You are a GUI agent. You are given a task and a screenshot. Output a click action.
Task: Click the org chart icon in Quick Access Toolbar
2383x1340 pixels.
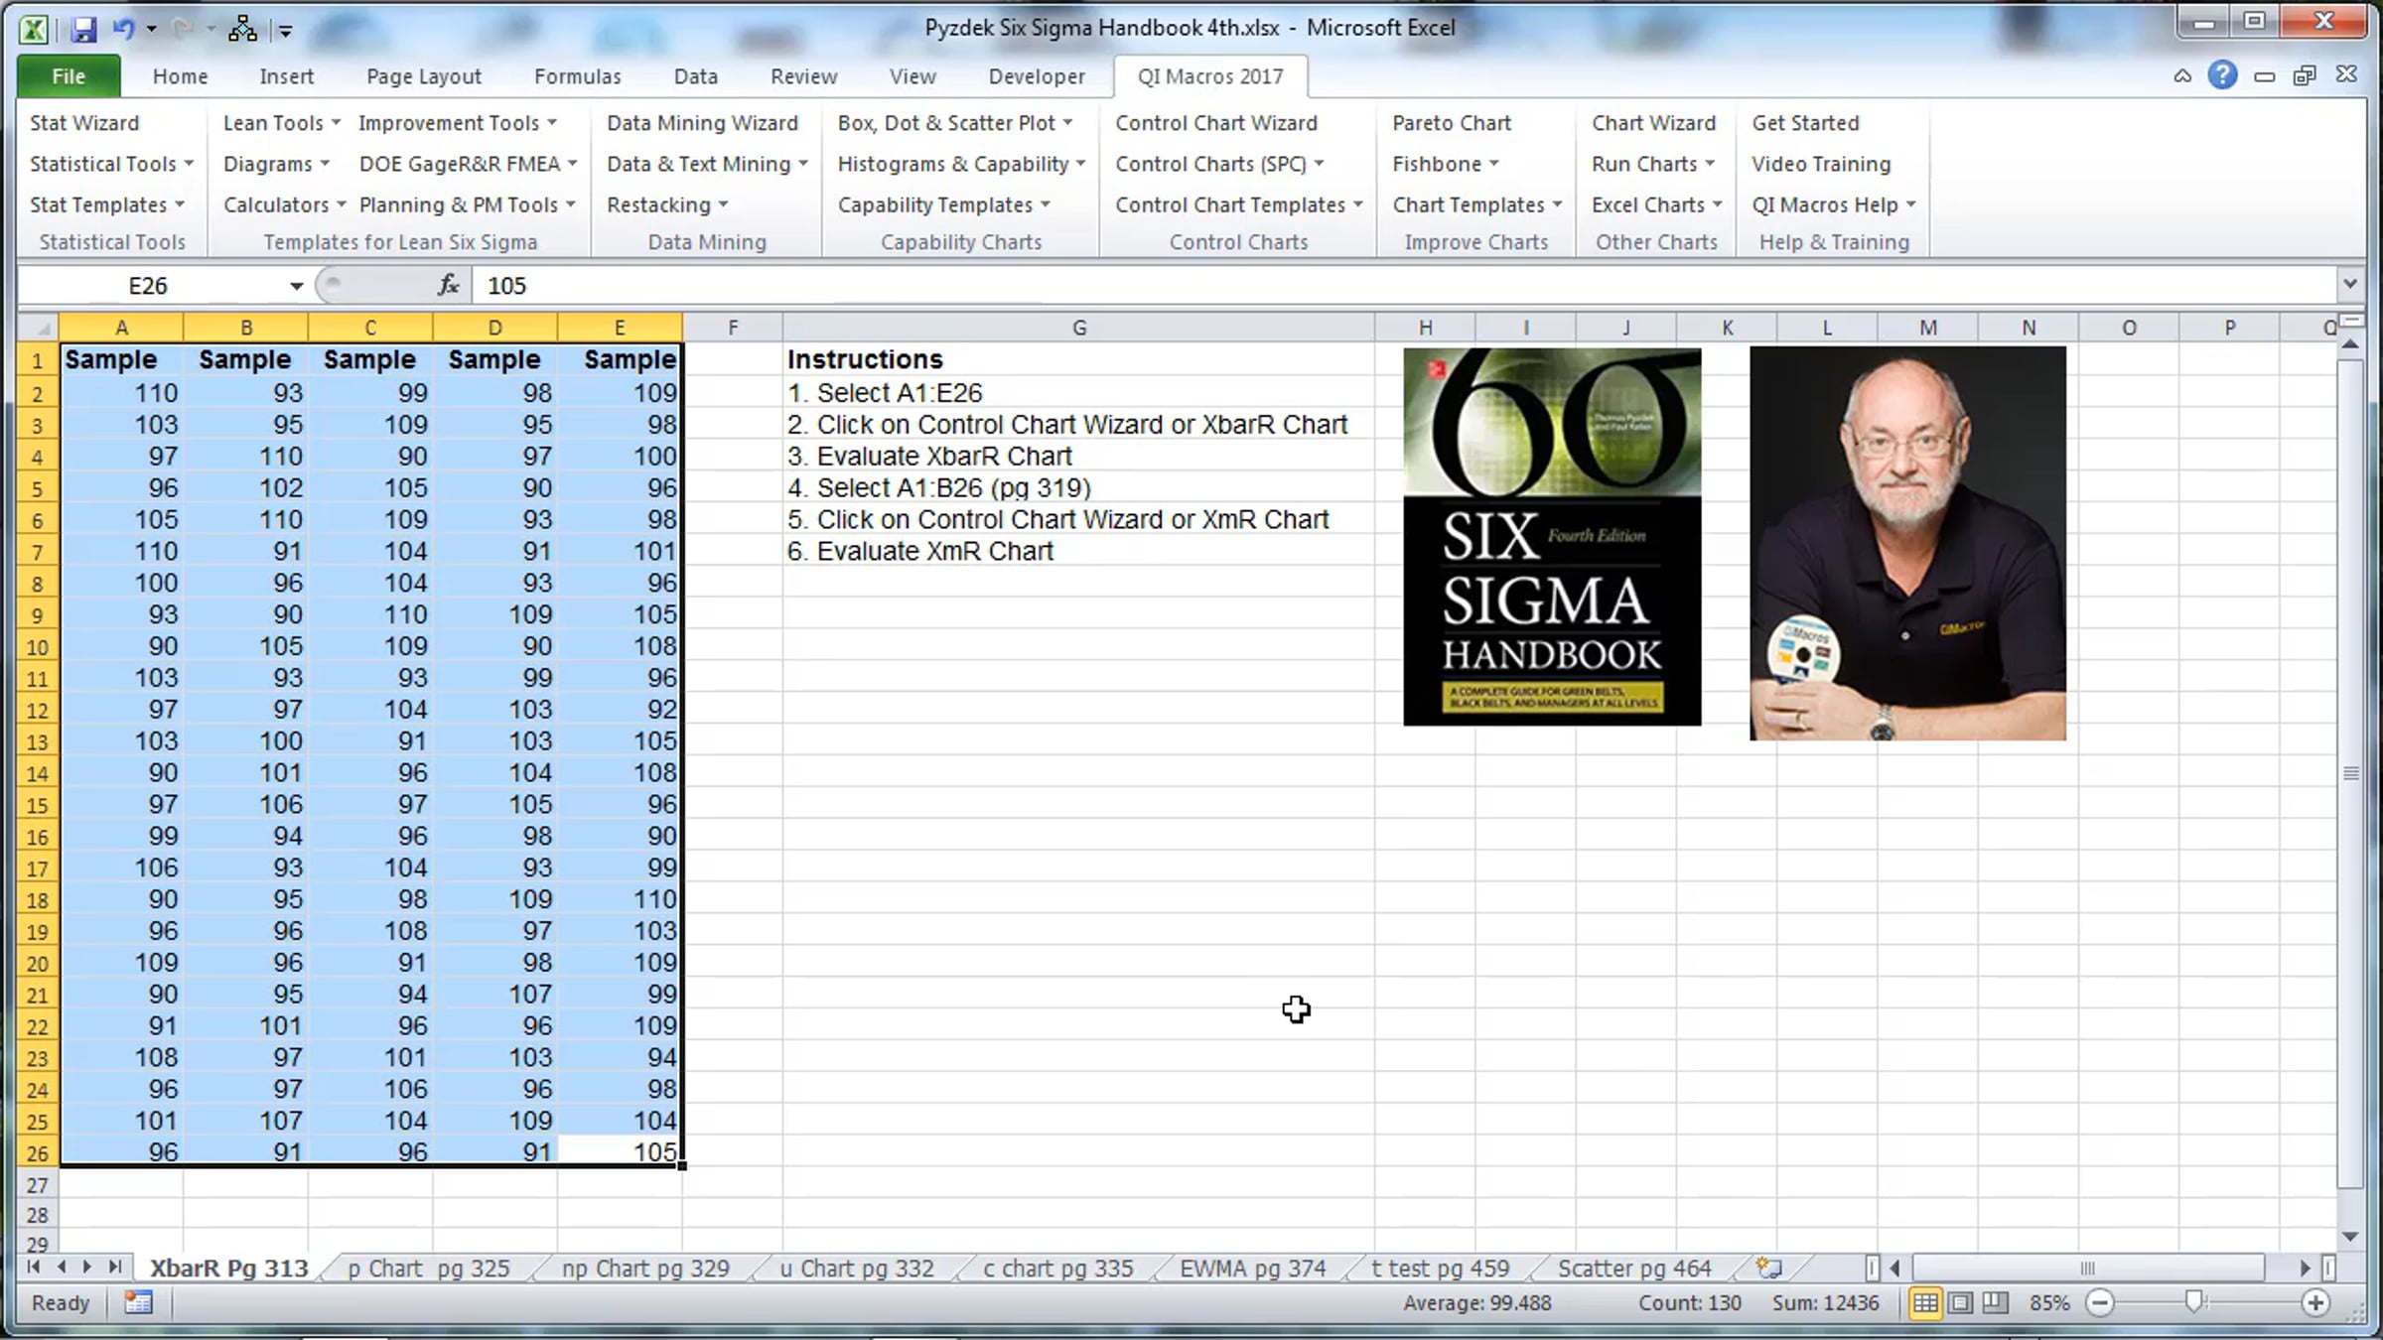[242, 29]
